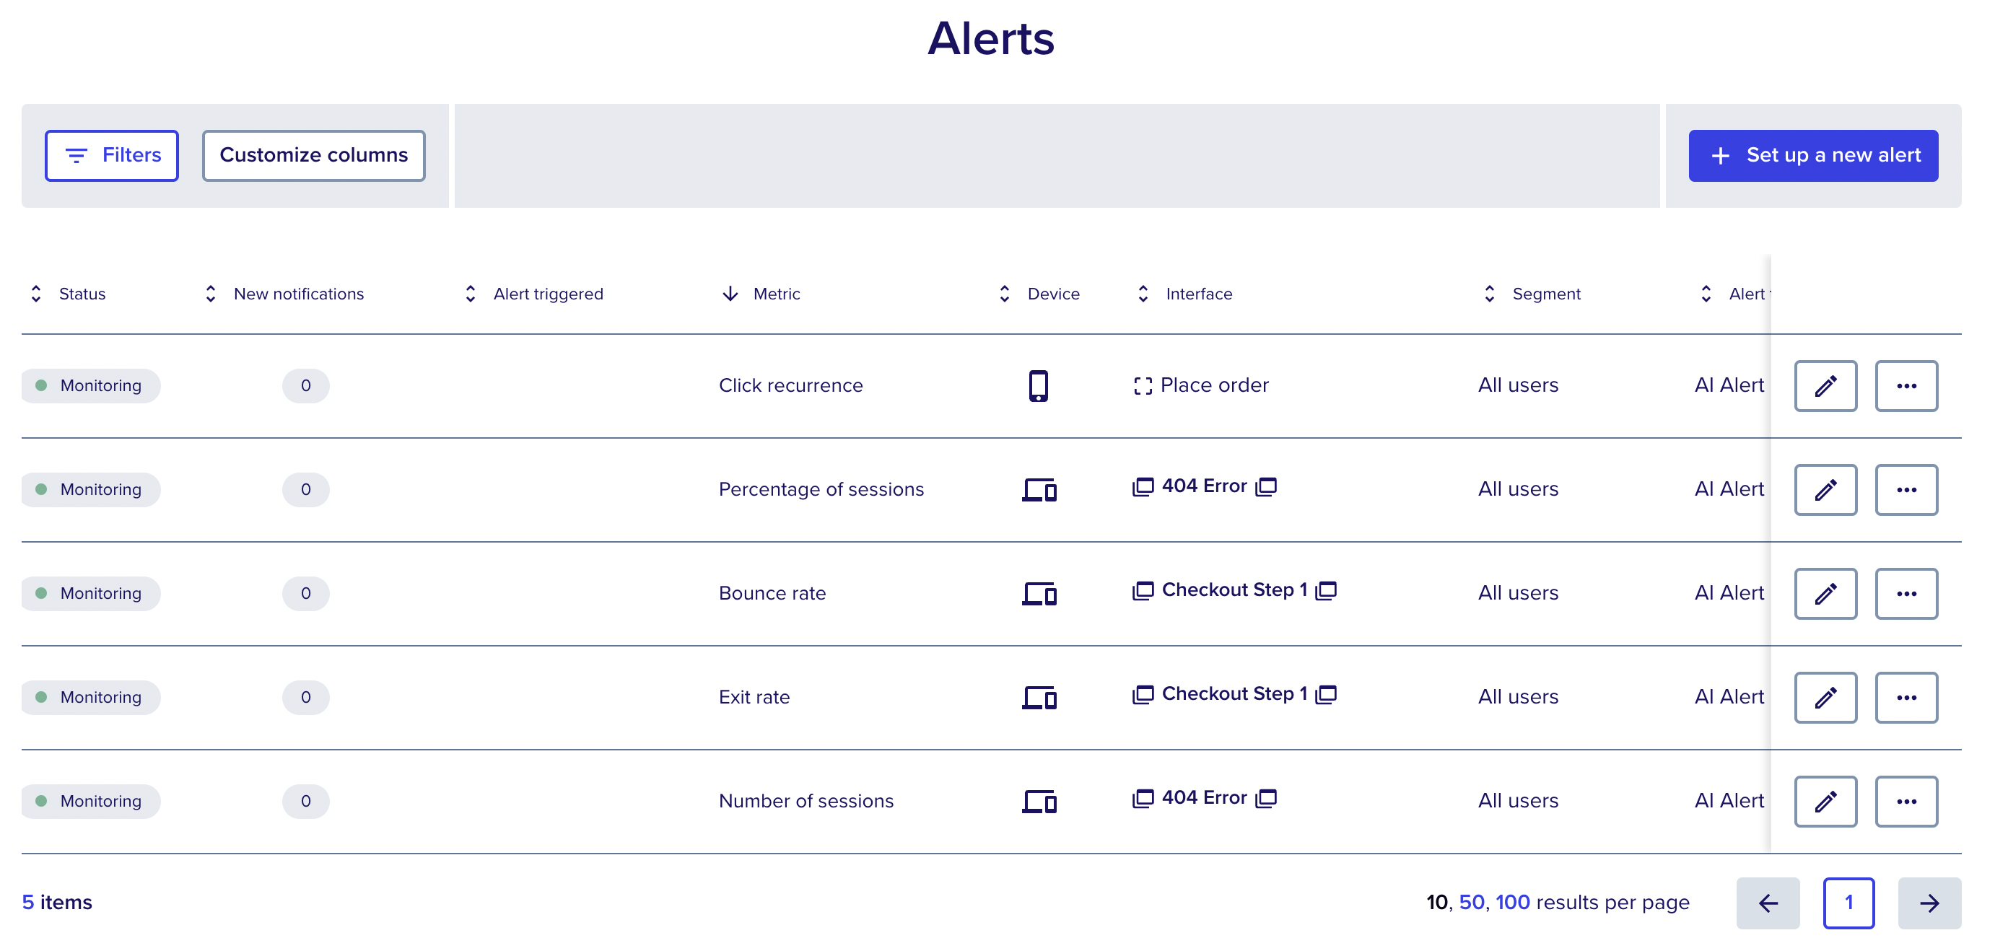Click the multi-device icon on Exit rate row
Image resolution: width=2008 pixels, height=938 pixels.
click(1039, 697)
